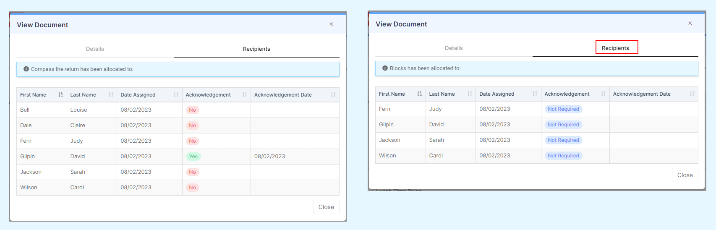Select 'Gilpin' cell in left table
716x230 pixels.
pos(42,157)
